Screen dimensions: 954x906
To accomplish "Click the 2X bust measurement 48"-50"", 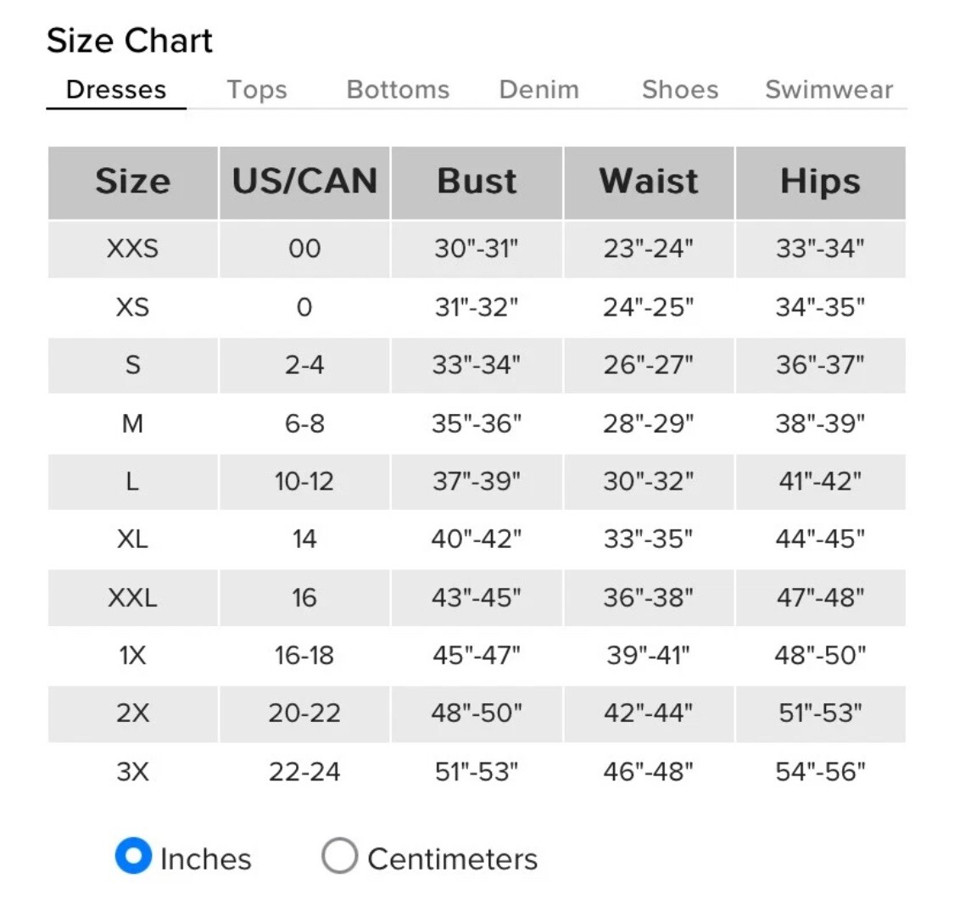I will [x=477, y=713].
